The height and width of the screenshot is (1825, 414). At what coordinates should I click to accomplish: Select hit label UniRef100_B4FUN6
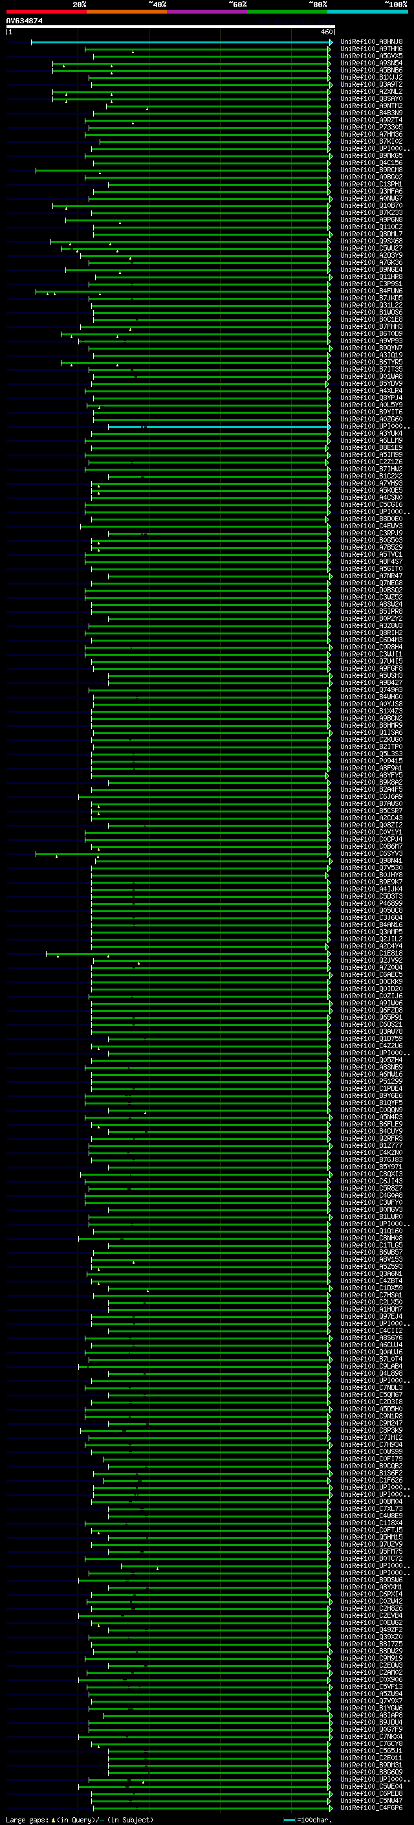pyautogui.click(x=371, y=291)
